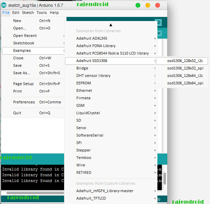Open the Tools menu
Image resolution: width=210 pixels, height=204 pixels.
42,13
